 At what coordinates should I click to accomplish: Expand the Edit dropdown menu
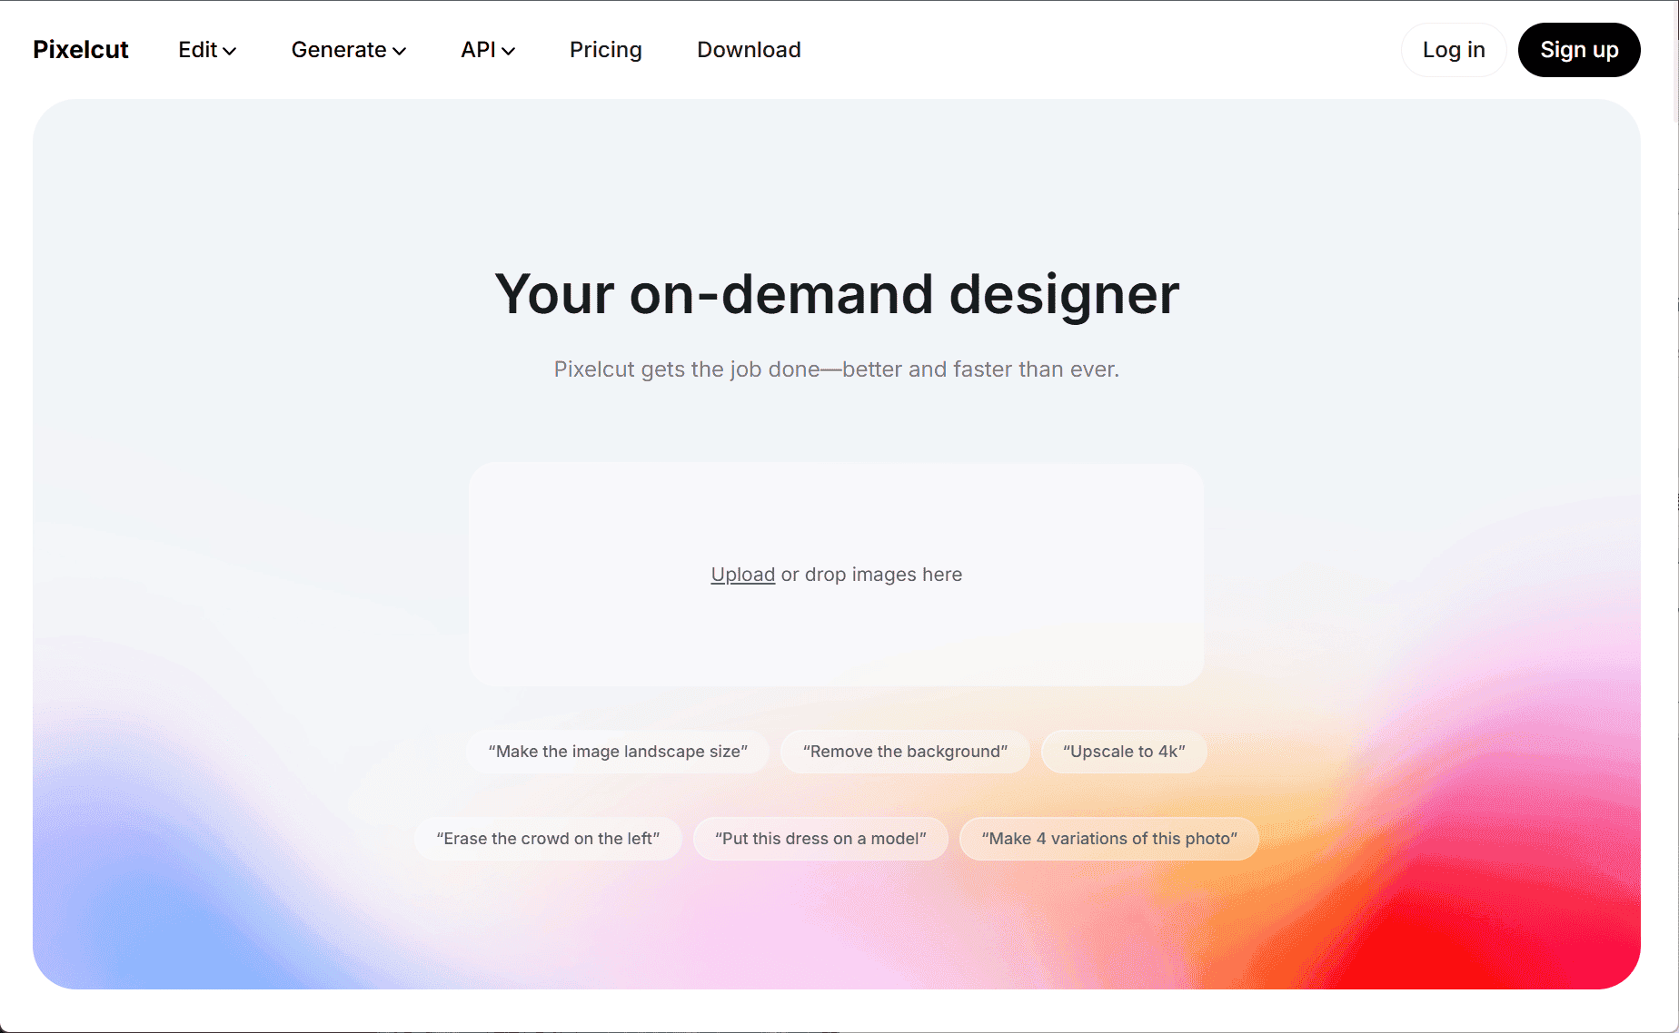click(198, 50)
